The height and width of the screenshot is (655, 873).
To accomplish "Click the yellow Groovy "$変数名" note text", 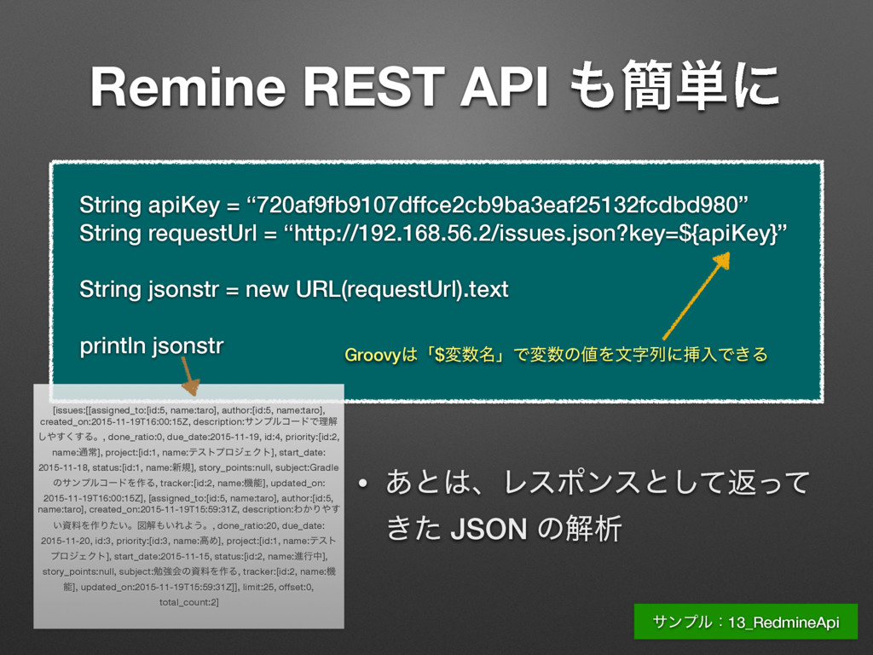I will coord(556,354).
